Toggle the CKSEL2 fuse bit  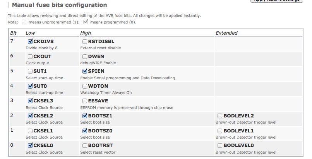point(30,116)
